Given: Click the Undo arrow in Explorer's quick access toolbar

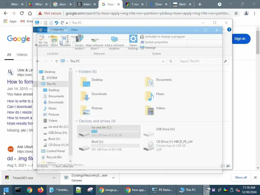Looking at the screenshot, I should click(x=56, y=23).
